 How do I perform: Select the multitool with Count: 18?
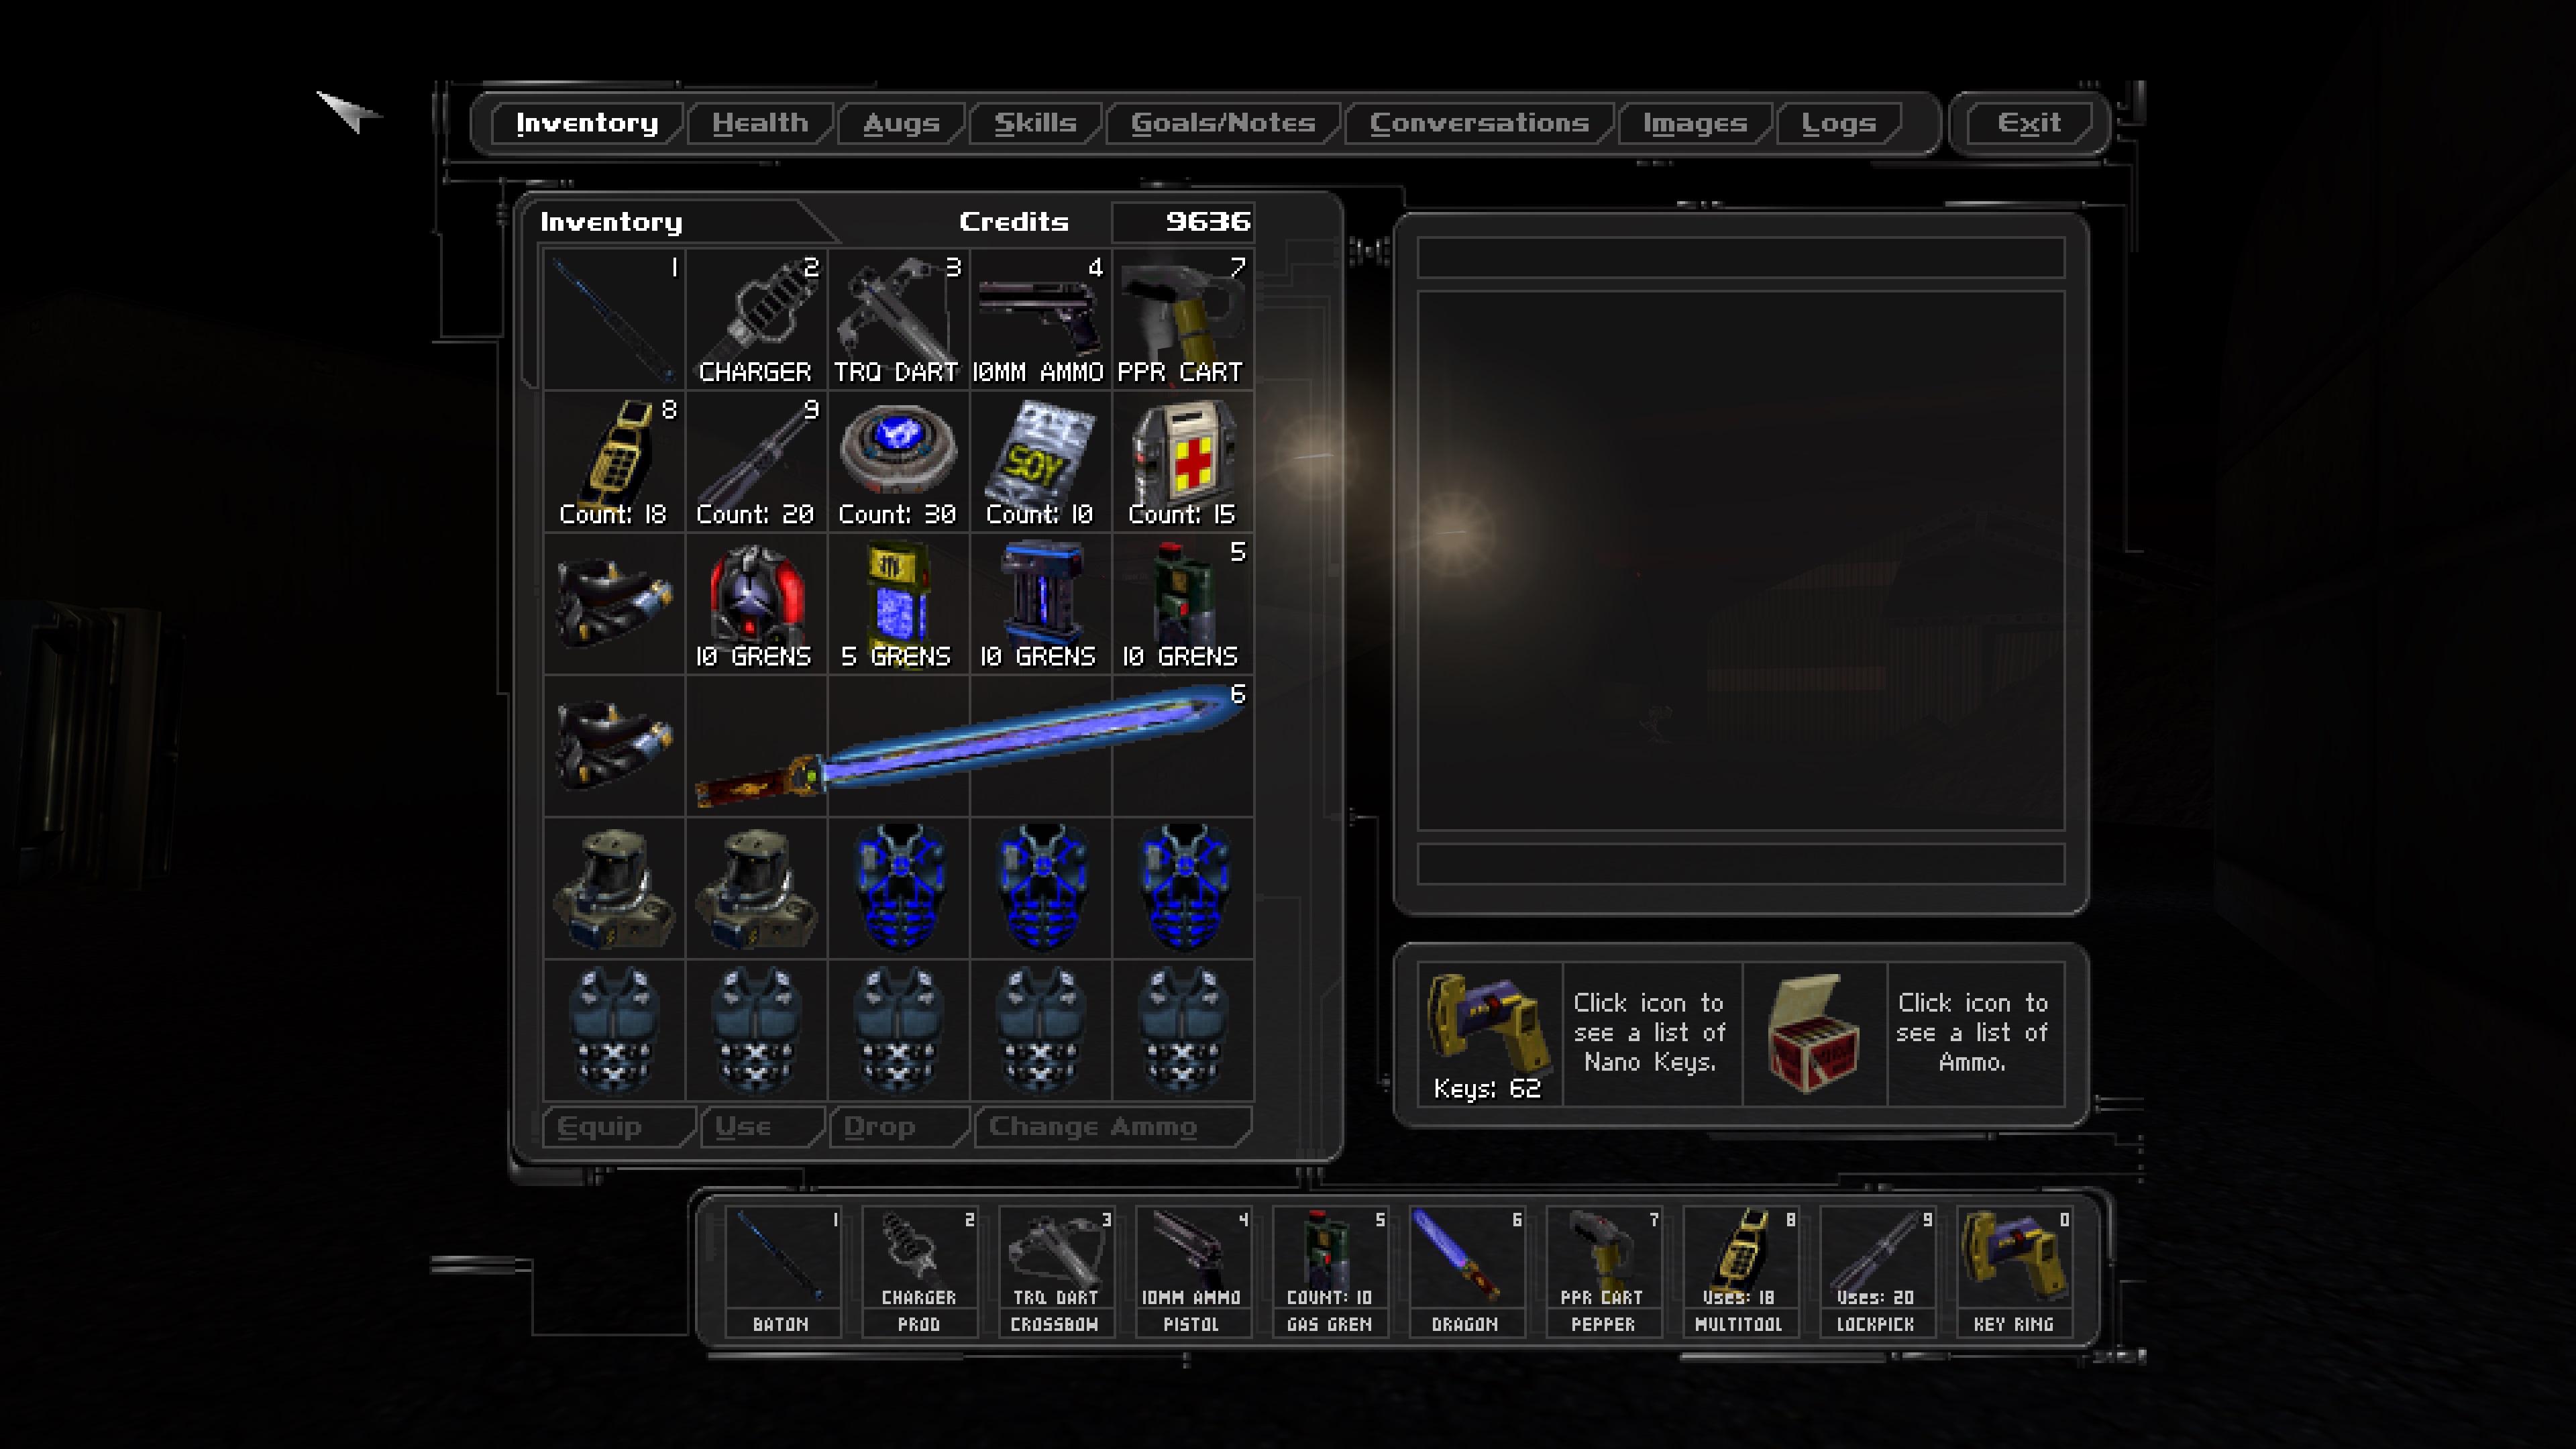tap(614, 461)
